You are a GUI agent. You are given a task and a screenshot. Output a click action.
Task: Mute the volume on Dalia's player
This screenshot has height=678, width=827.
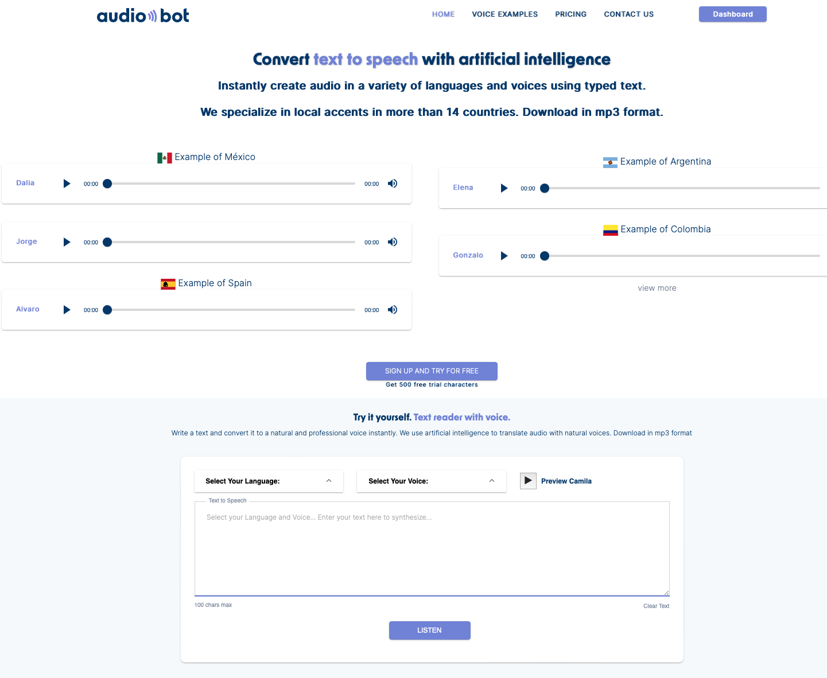(x=393, y=183)
